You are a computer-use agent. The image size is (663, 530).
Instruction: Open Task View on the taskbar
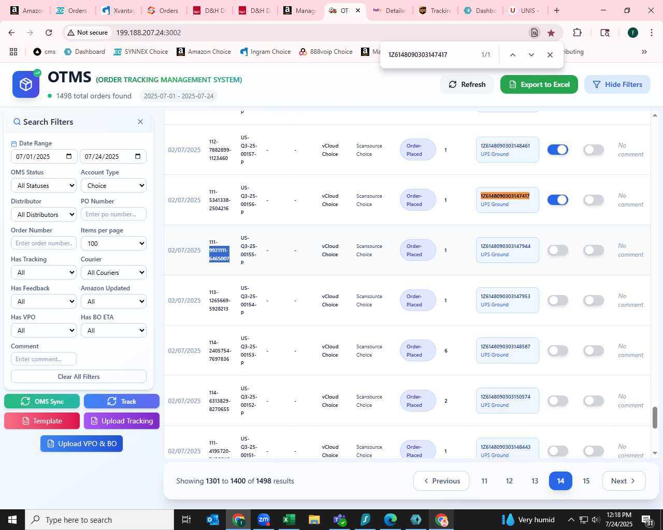[x=186, y=520]
